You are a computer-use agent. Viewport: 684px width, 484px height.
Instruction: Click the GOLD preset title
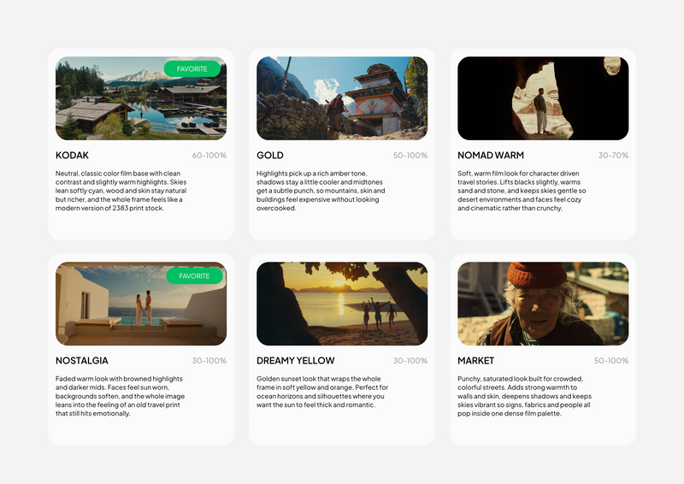point(270,156)
